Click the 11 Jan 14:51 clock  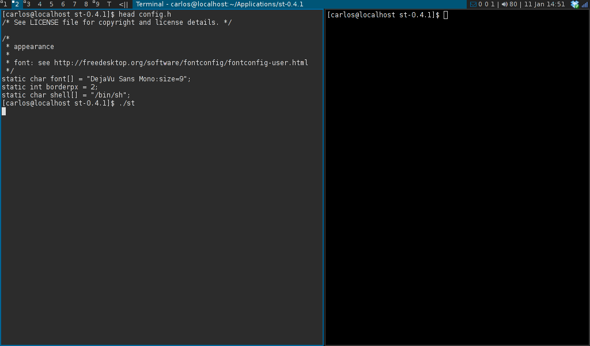point(544,4)
